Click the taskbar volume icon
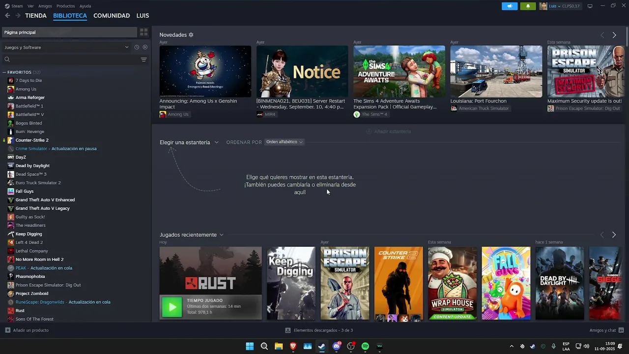This screenshot has width=629, height=354. pyautogui.click(x=586, y=346)
